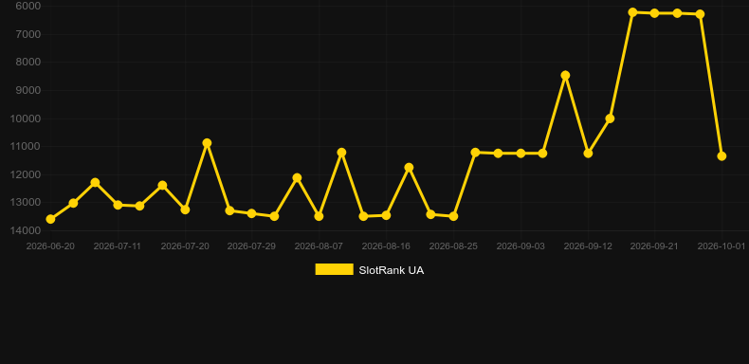Click the peak point just after 2026-07-20
This screenshot has width=749, height=364.
point(207,143)
